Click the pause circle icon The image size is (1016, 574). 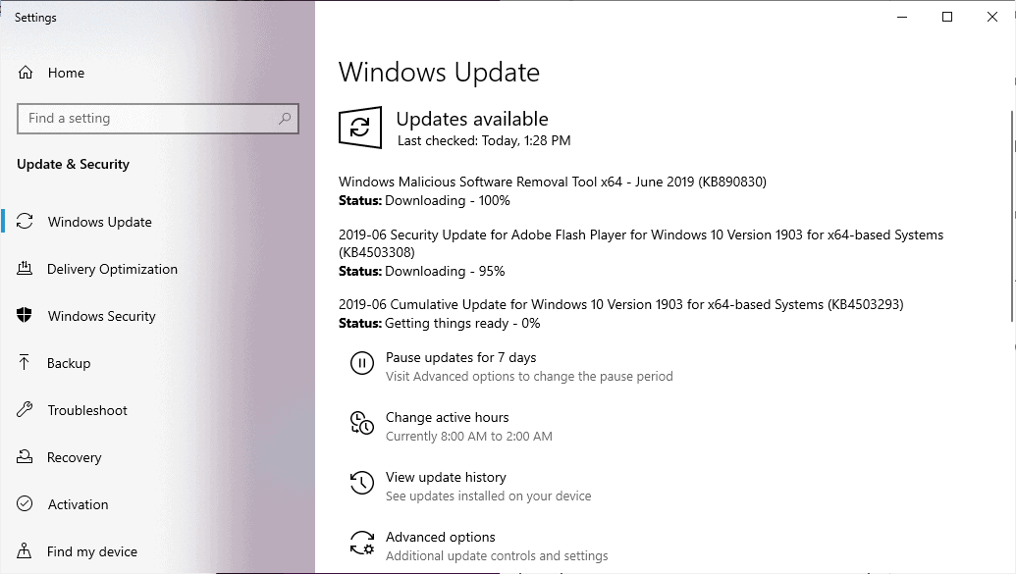362,363
